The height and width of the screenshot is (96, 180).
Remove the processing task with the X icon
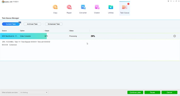point(175,36)
